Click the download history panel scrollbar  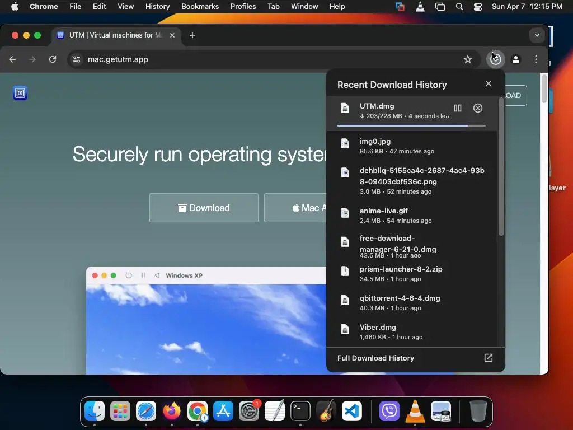point(501,166)
